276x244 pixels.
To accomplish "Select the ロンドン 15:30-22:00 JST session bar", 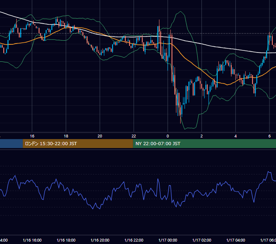I will 78,144.
